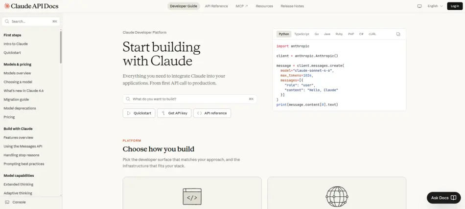Select the TypeScript code tab
Viewport: 465px width, 209px height.
(x=302, y=34)
